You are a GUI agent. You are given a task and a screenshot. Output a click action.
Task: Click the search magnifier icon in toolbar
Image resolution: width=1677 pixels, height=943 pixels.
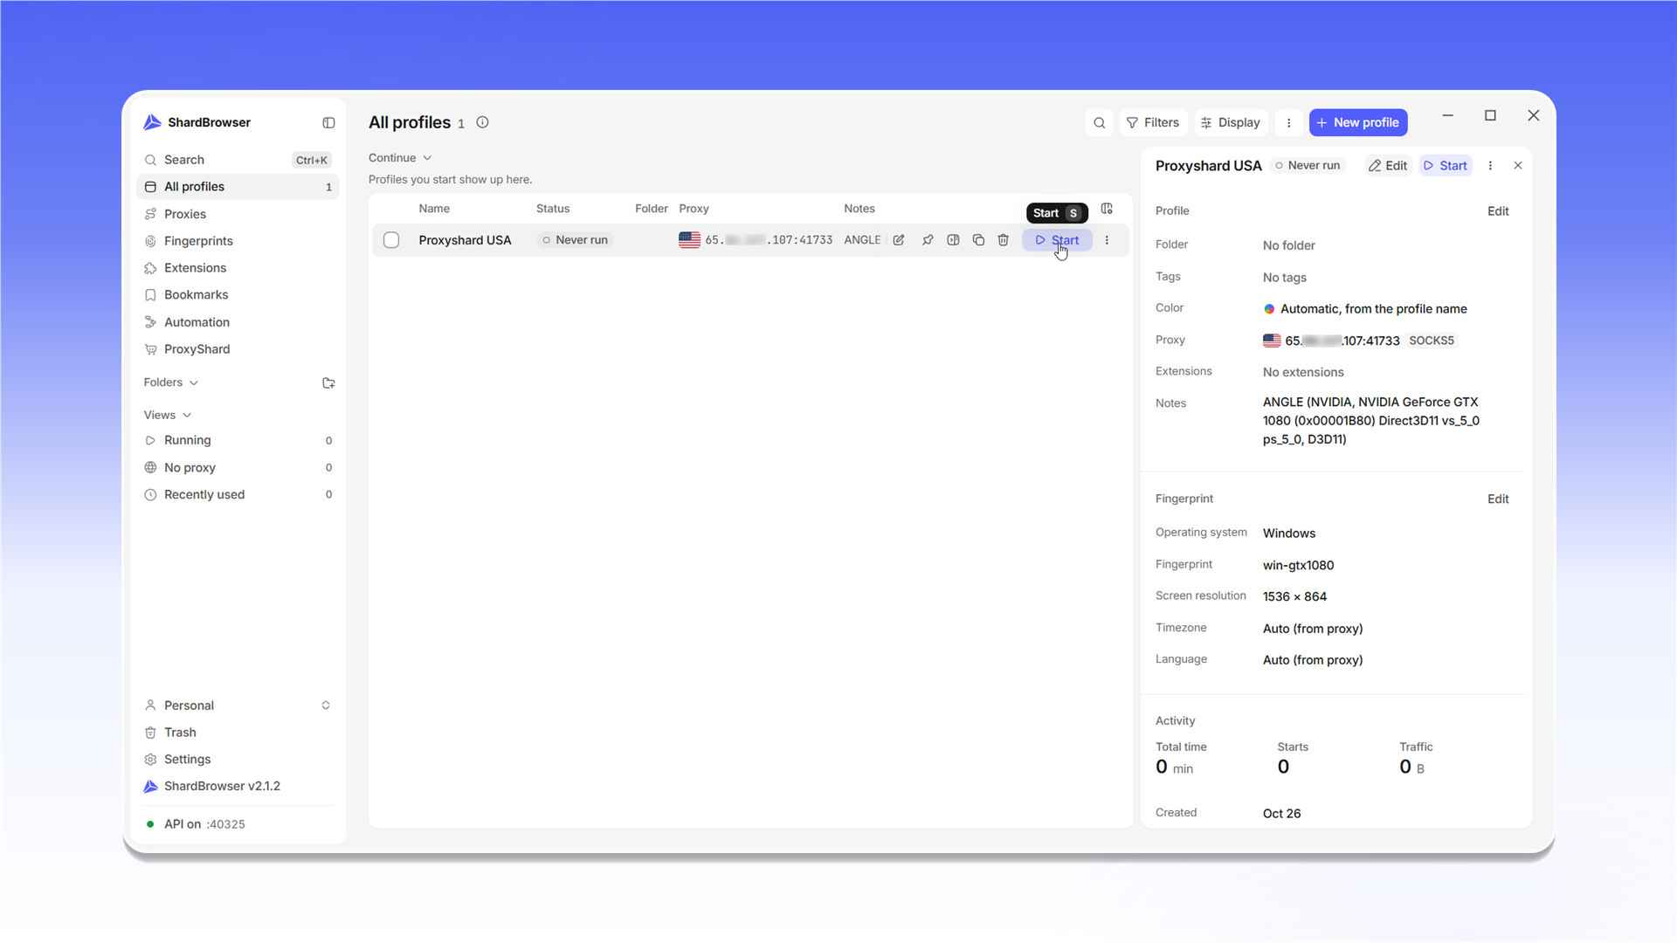click(1100, 123)
